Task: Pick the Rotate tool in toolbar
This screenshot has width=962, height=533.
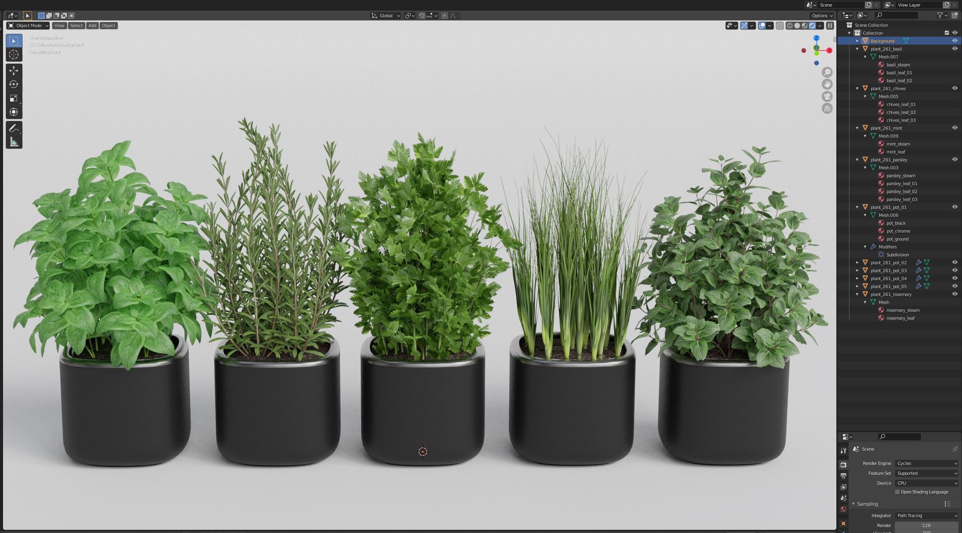Action: (14, 84)
